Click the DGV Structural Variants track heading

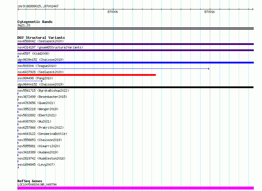pyautogui.click(x=41, y=38)
